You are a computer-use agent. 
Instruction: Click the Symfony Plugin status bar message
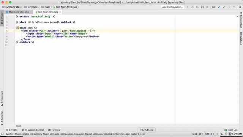pos(75,134)
